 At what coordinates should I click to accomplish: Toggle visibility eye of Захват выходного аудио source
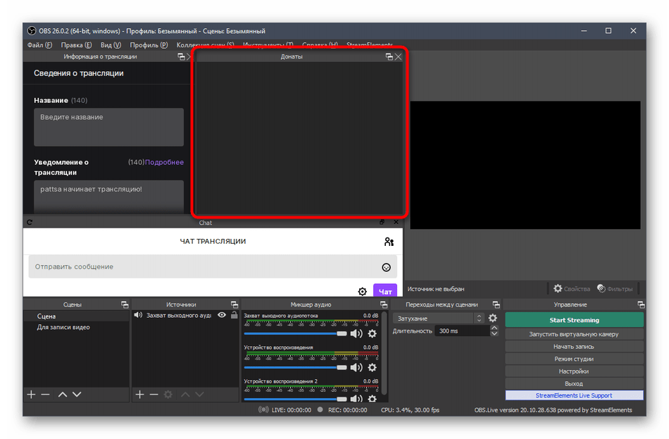[222, 316]
